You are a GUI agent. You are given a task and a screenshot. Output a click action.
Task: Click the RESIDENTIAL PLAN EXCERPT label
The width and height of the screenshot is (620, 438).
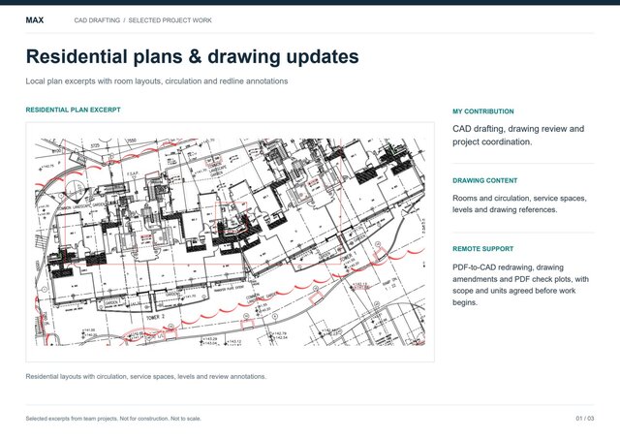tap(74, 110)
